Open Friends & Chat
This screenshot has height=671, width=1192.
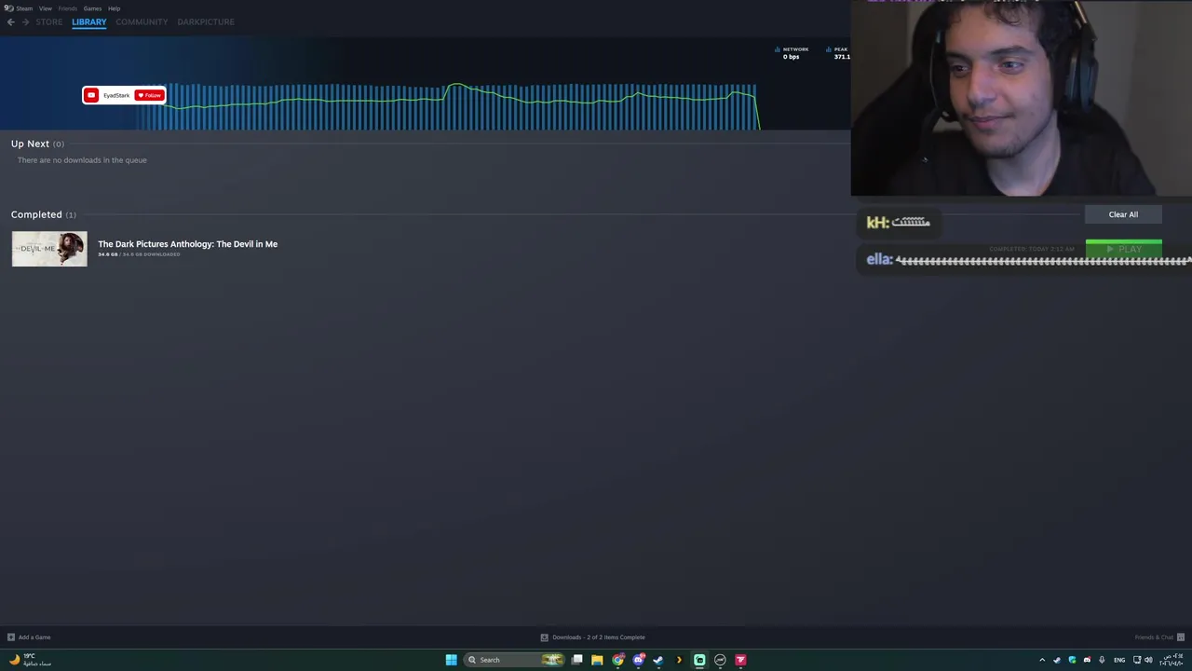click(1154, 637)
